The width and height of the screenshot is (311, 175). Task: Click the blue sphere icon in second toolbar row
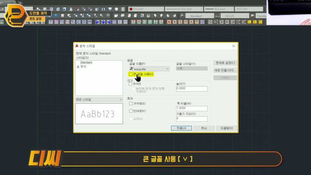coord(56,15)
